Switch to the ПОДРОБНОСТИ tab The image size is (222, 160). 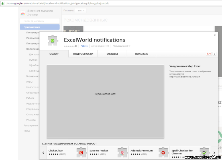83,54
